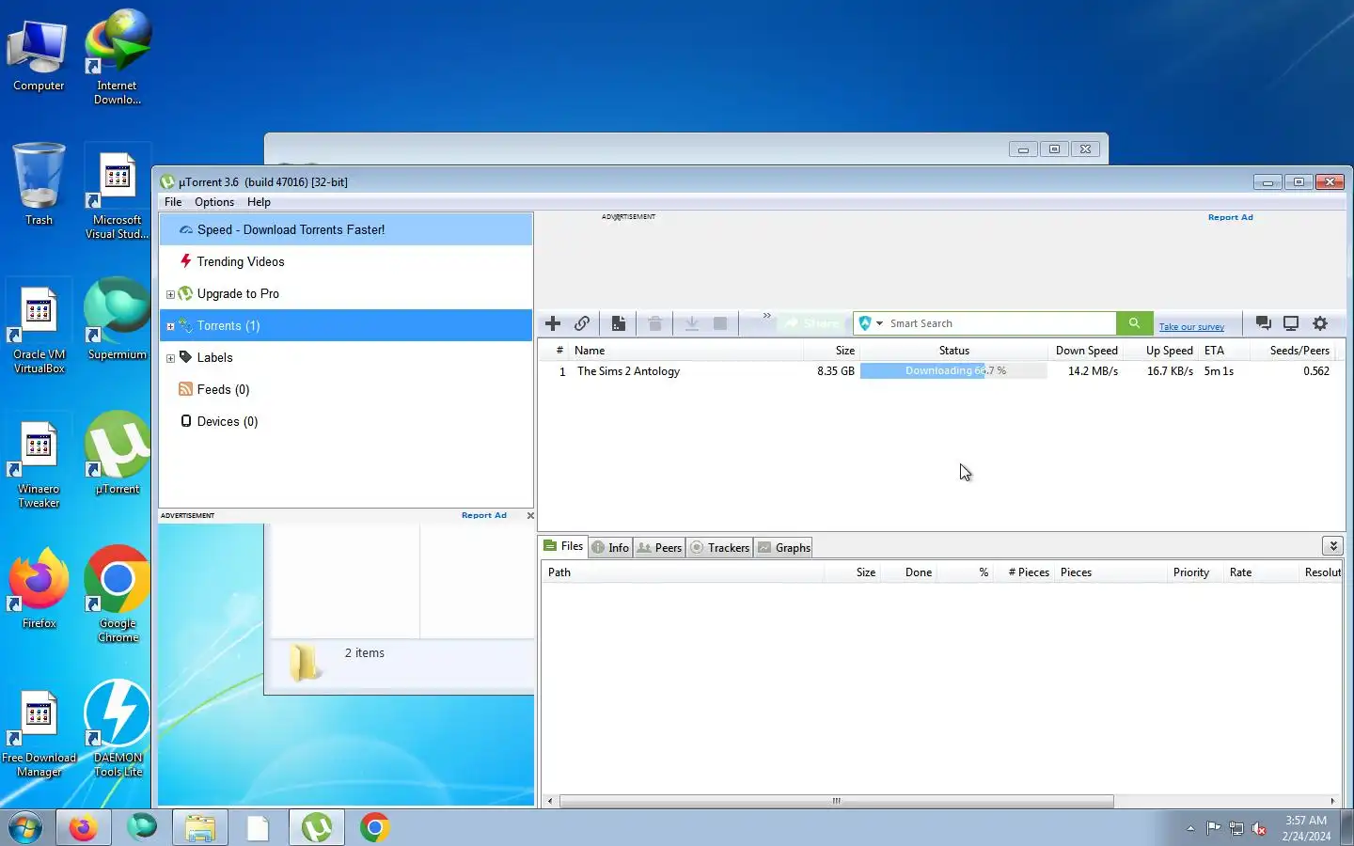The width and height of the screenshot is (1354, 846).
Task: Click Report Ad link in sidebar ad
Action: click(483, 515)
